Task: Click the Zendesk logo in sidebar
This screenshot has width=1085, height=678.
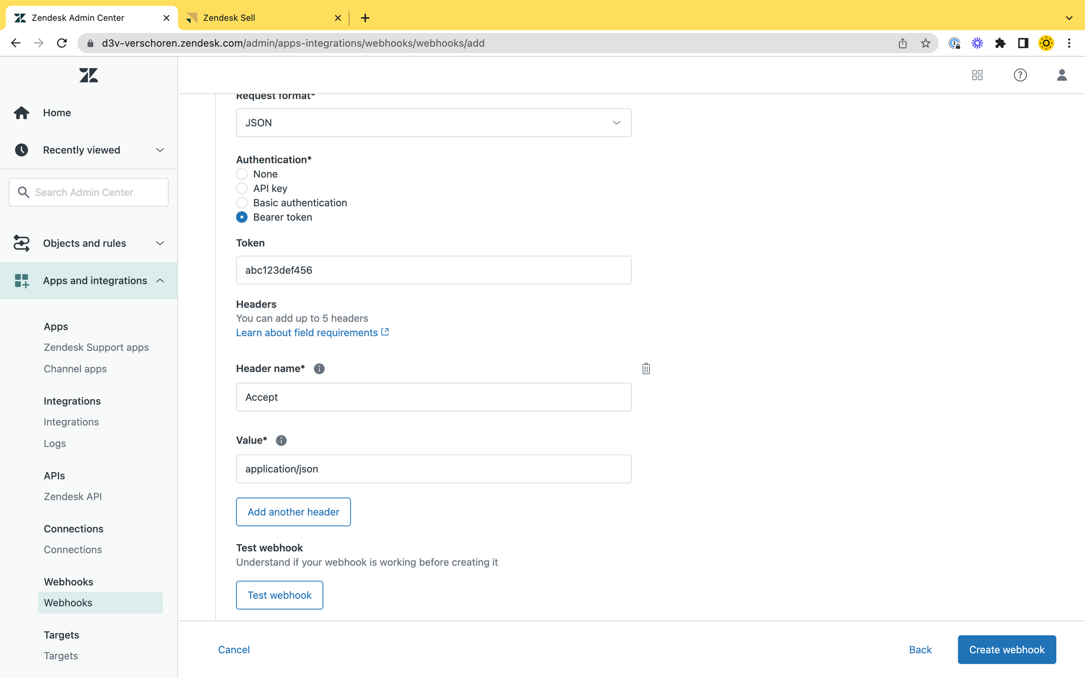Action: (x=88, y=75)
